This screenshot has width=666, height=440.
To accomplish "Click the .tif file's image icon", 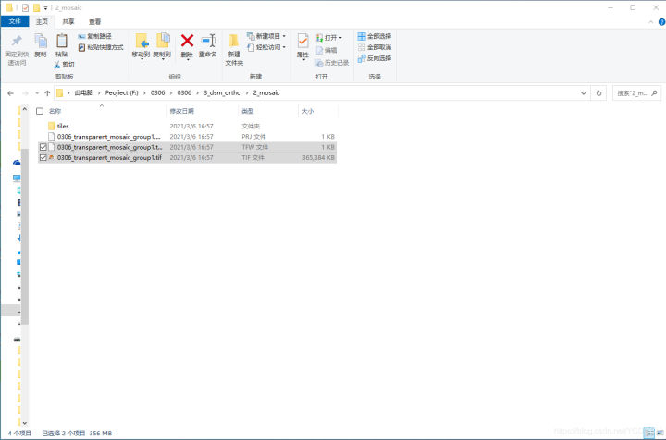I will click(x=52, y=157).
